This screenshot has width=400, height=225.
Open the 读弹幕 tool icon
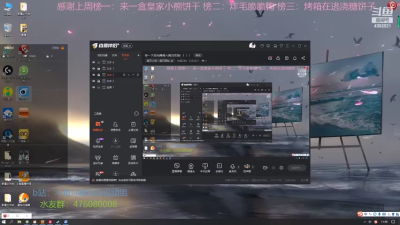(x=133, y=143)
